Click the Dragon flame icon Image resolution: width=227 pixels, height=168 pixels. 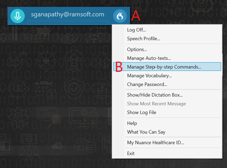click(x=120, y=16)
